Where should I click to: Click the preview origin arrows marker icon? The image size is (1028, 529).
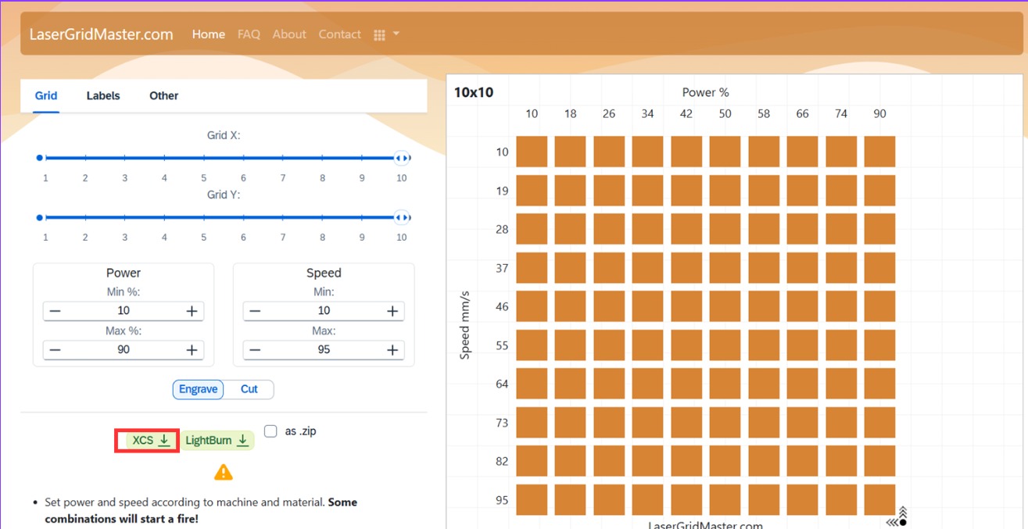point(897,516)
